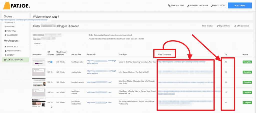Open target URL for hospital careers anchor
256x113 pixels.
(99, 82)
